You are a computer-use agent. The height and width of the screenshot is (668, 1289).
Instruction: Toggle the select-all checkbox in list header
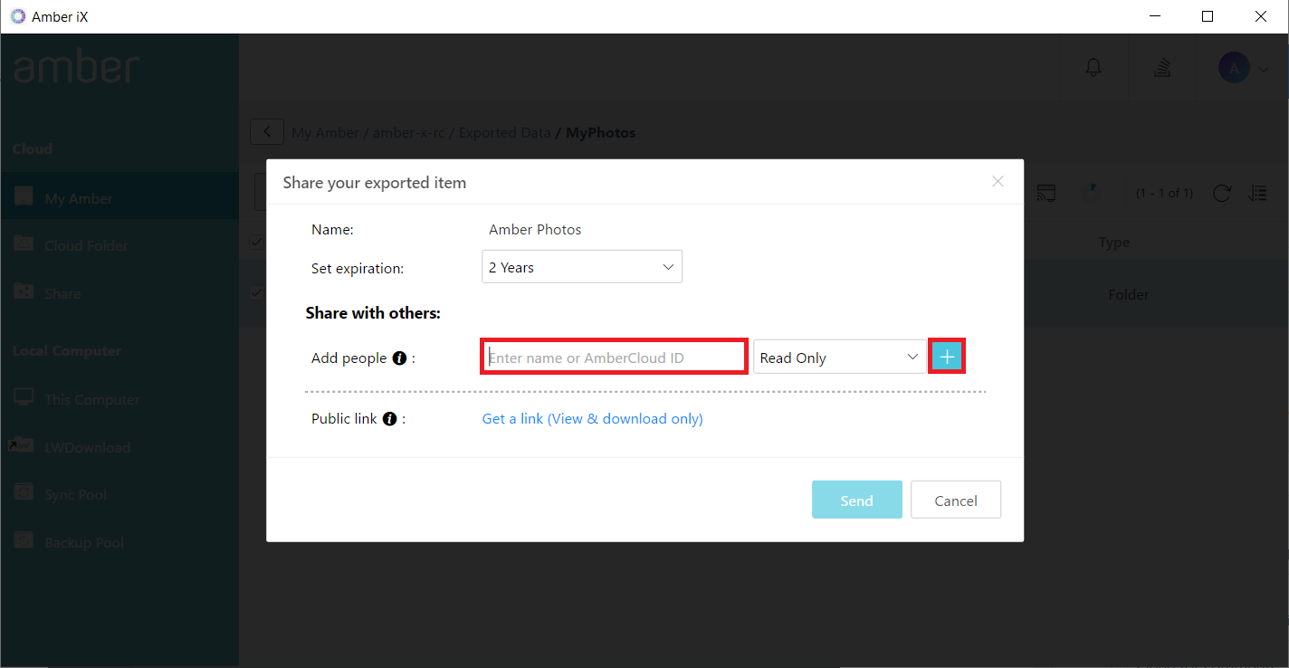tap(256, 242)
